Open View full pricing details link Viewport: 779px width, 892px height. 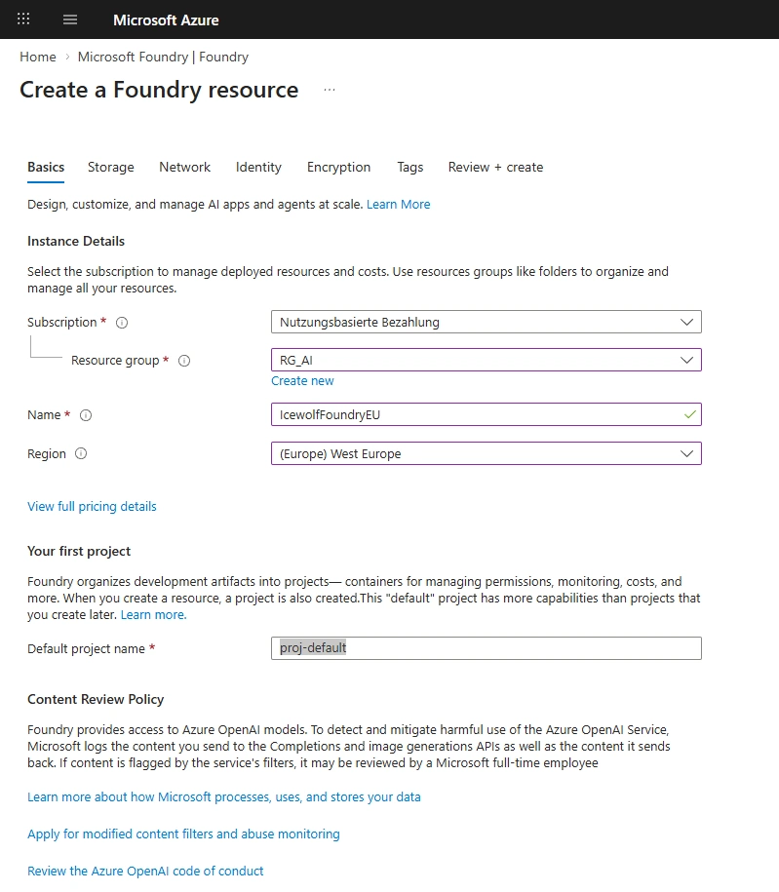click(92, 507)
